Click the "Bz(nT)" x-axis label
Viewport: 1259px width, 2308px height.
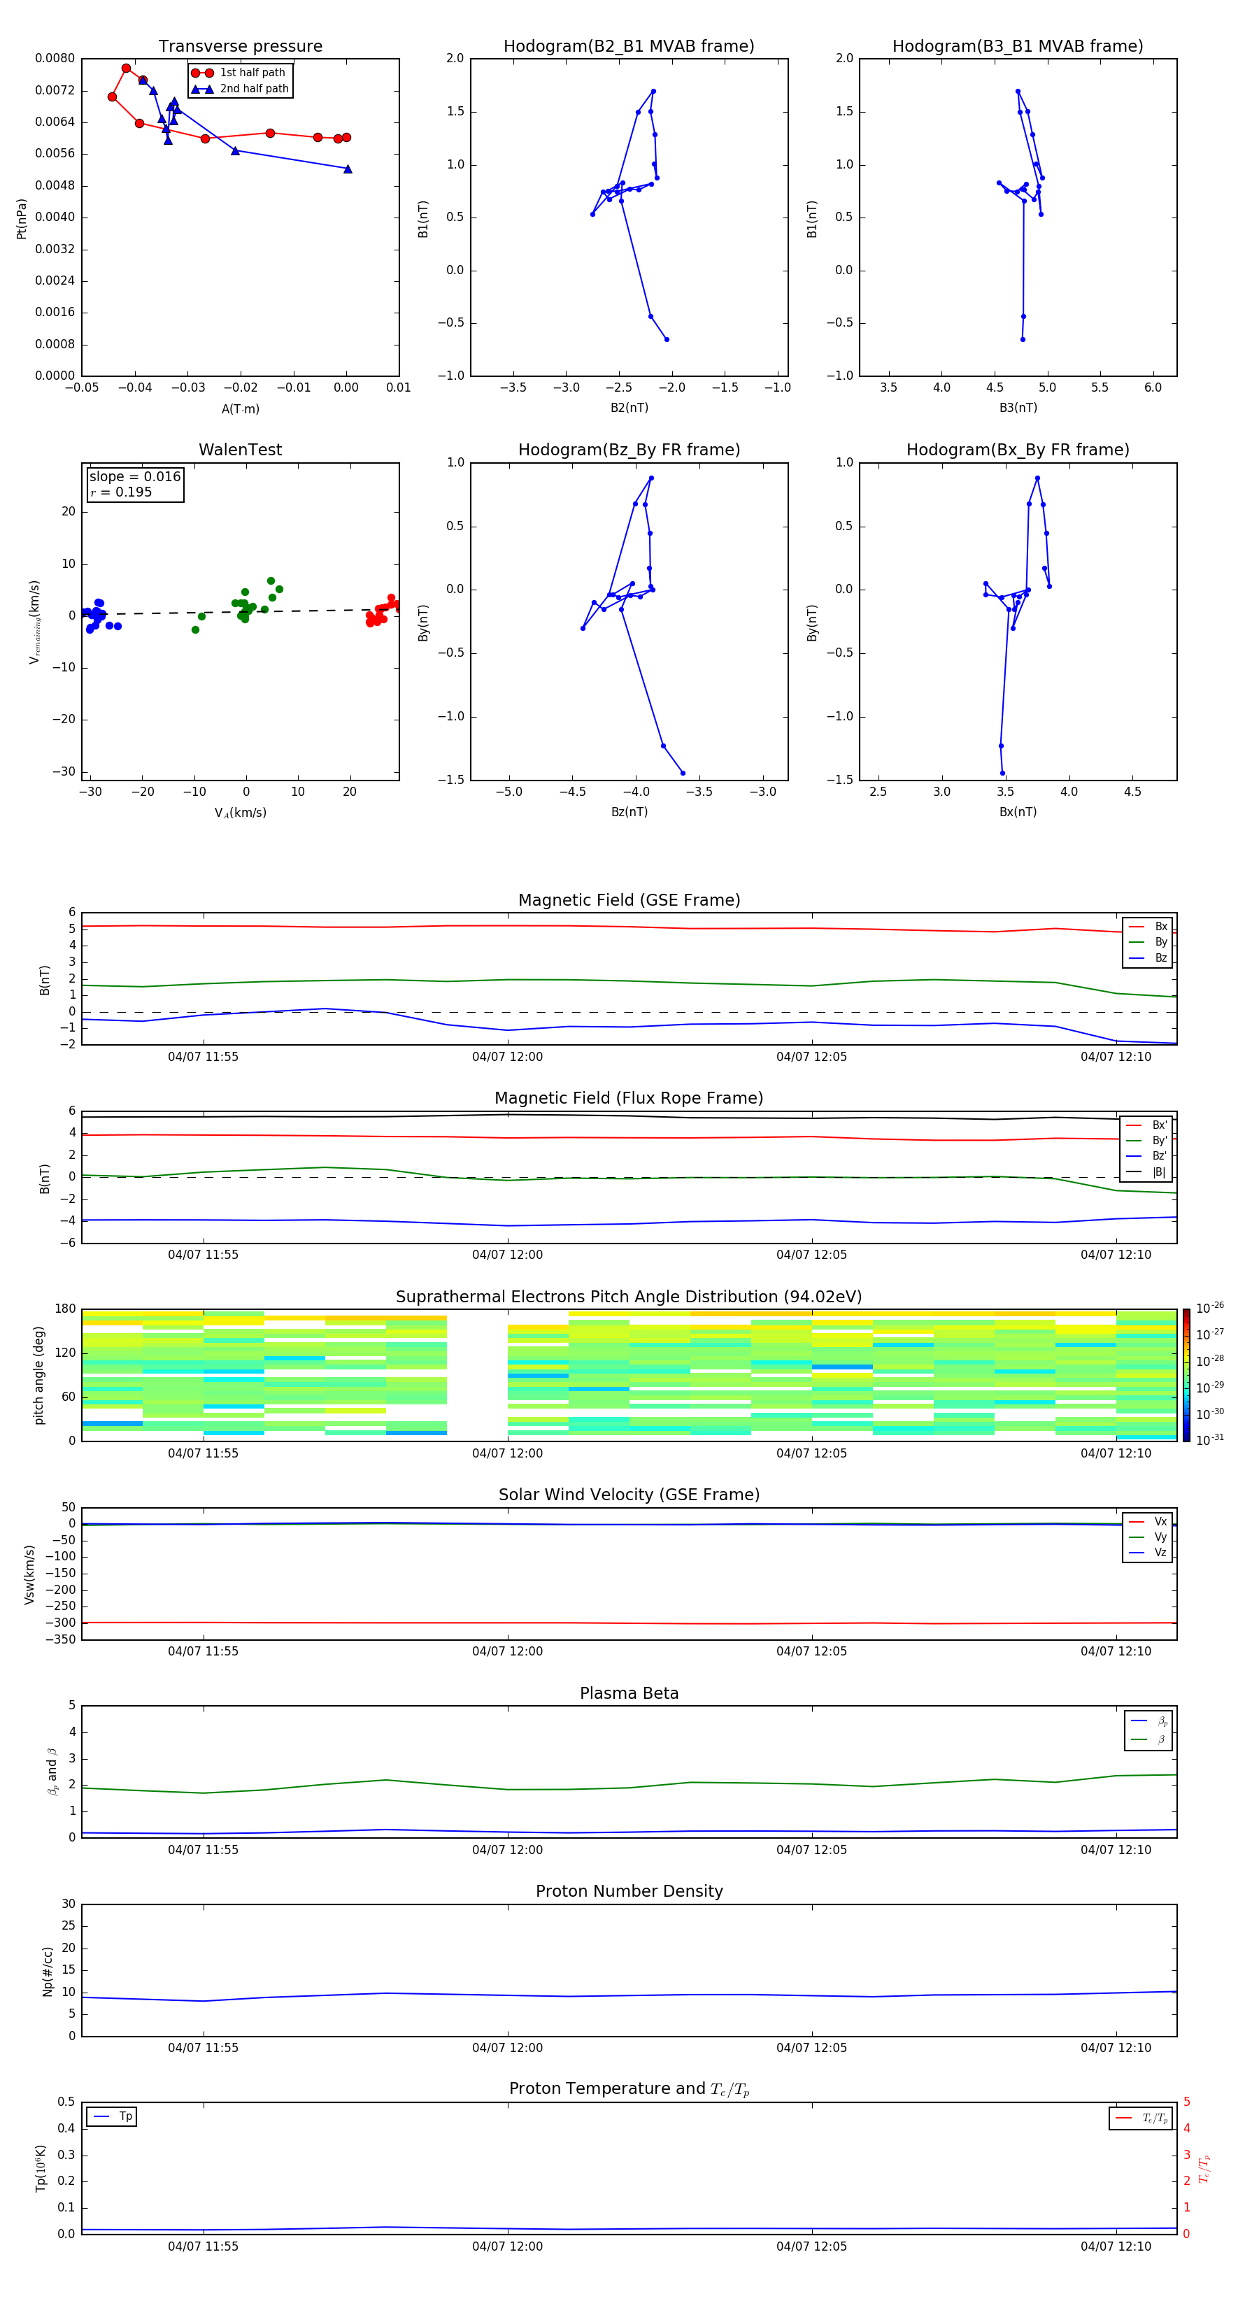(629, 812)
